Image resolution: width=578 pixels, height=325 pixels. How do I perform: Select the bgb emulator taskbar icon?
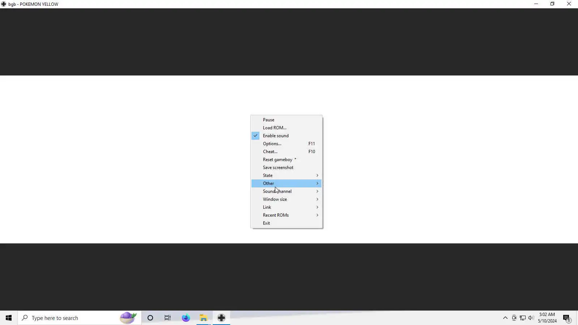tap(221, 318)
